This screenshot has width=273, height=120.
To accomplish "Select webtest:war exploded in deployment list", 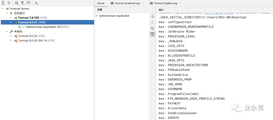I will 114,16.
